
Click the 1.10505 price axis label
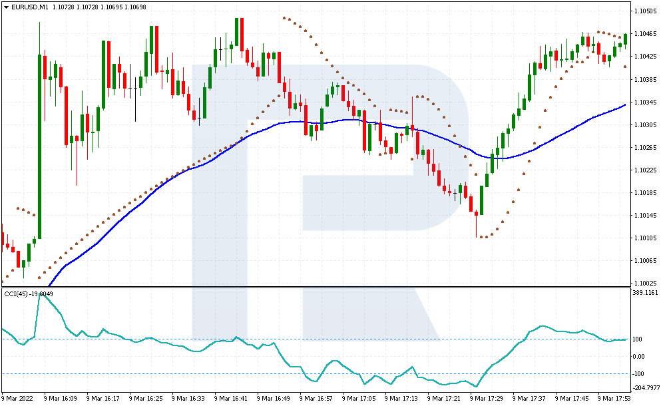(645, 11)
